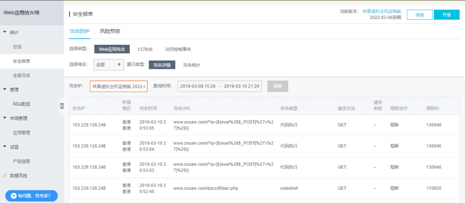Click the 续费 renew button
Viewport: 465px width, 203px height.
pyautogui.click(x=419, y=15)
